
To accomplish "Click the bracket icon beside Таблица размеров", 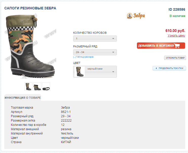I will pyautogui.click(x=74, y=57).
